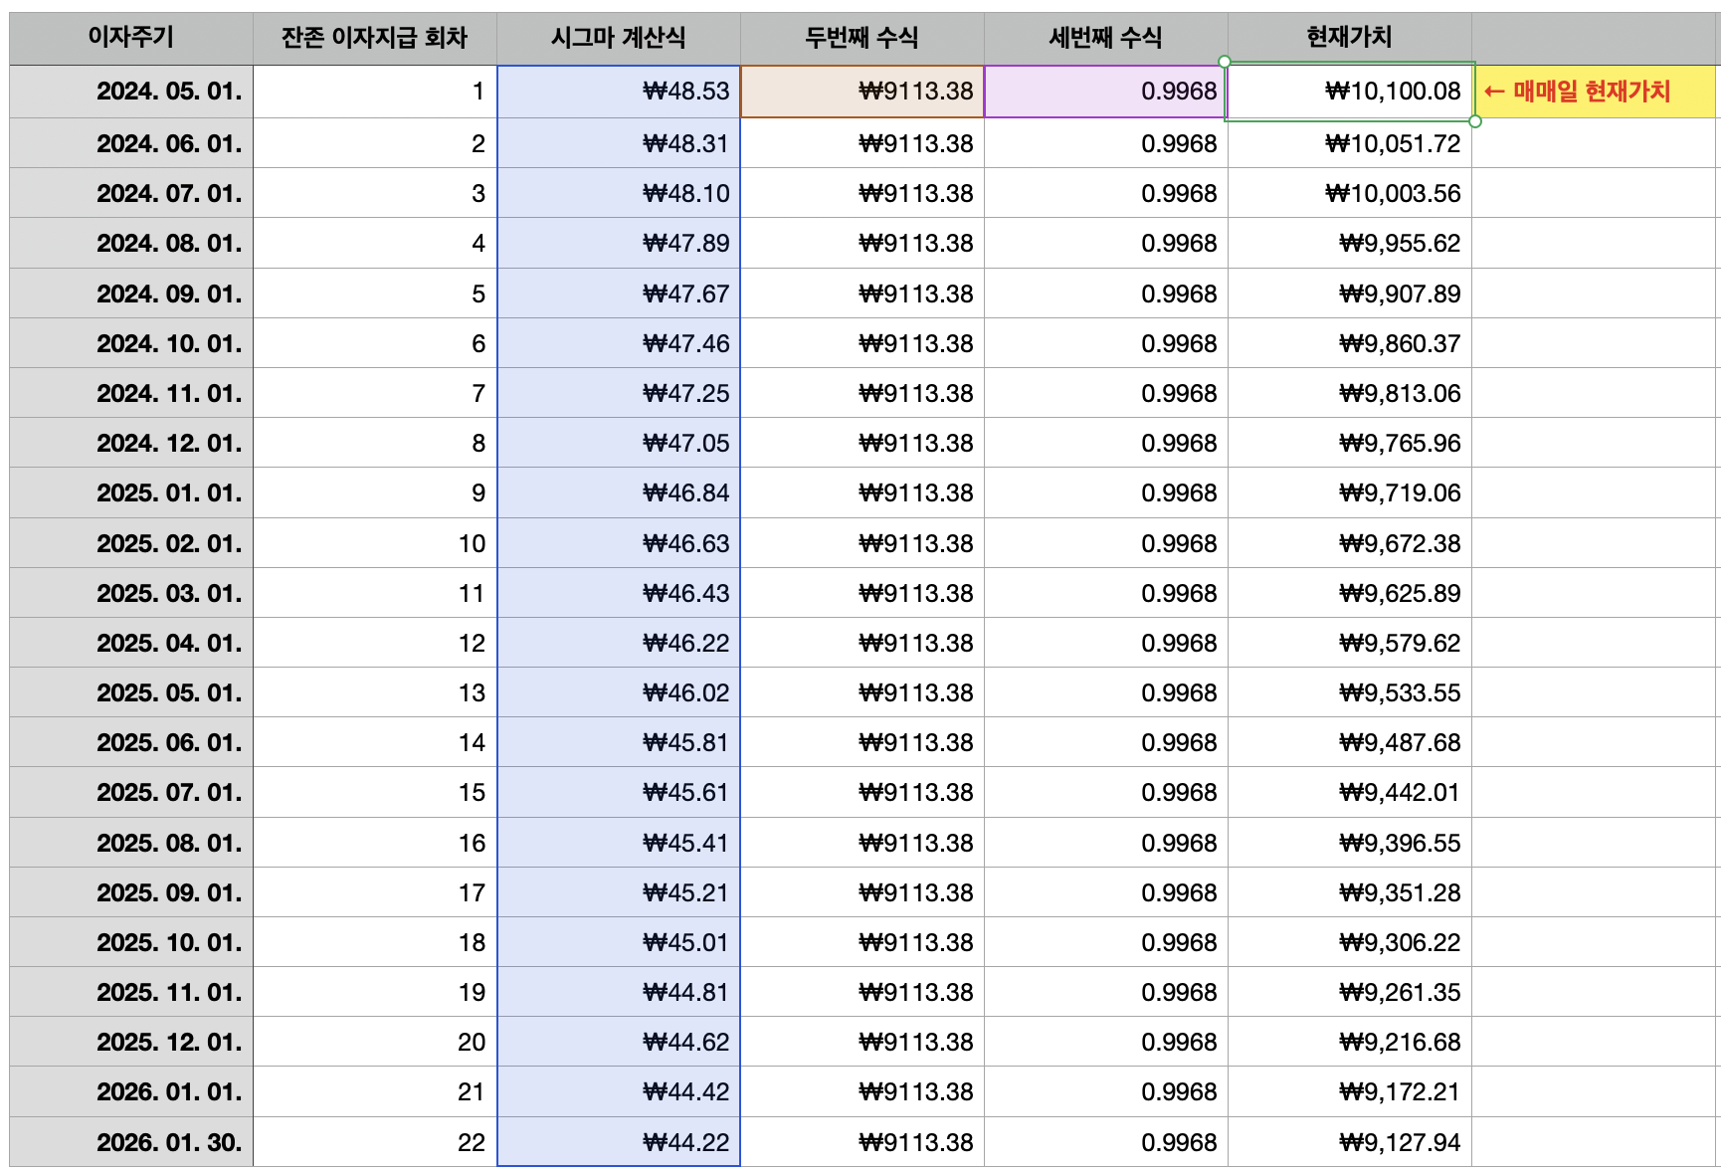Click the date cell 2024. 06. 01.

pos(131,143)
